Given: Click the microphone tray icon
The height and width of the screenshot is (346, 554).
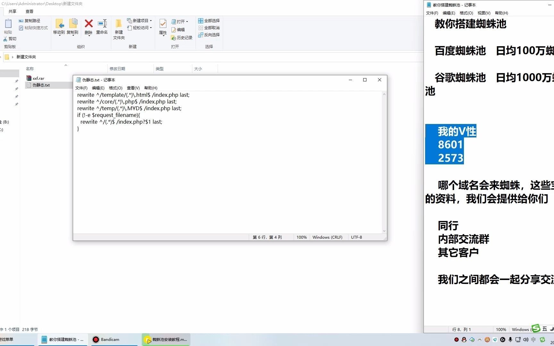Looking at the screenshot, I should pos(510,340).
